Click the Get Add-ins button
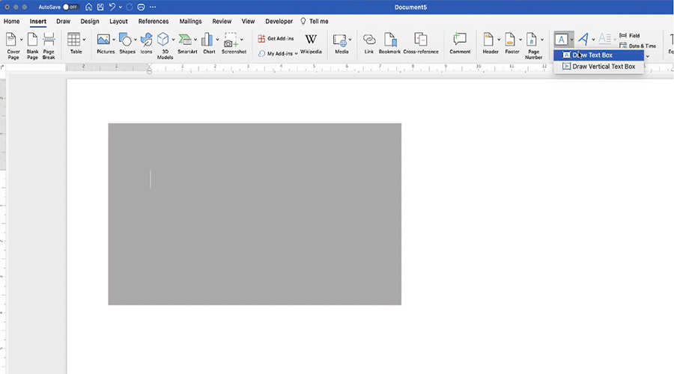 (x=276, y=38)
